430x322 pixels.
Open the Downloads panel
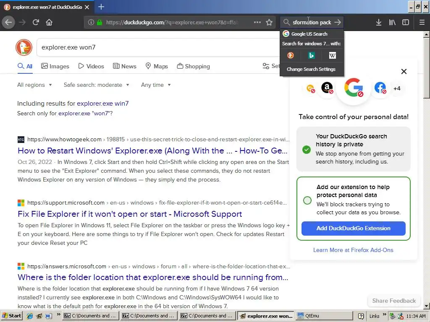(379, 22)
